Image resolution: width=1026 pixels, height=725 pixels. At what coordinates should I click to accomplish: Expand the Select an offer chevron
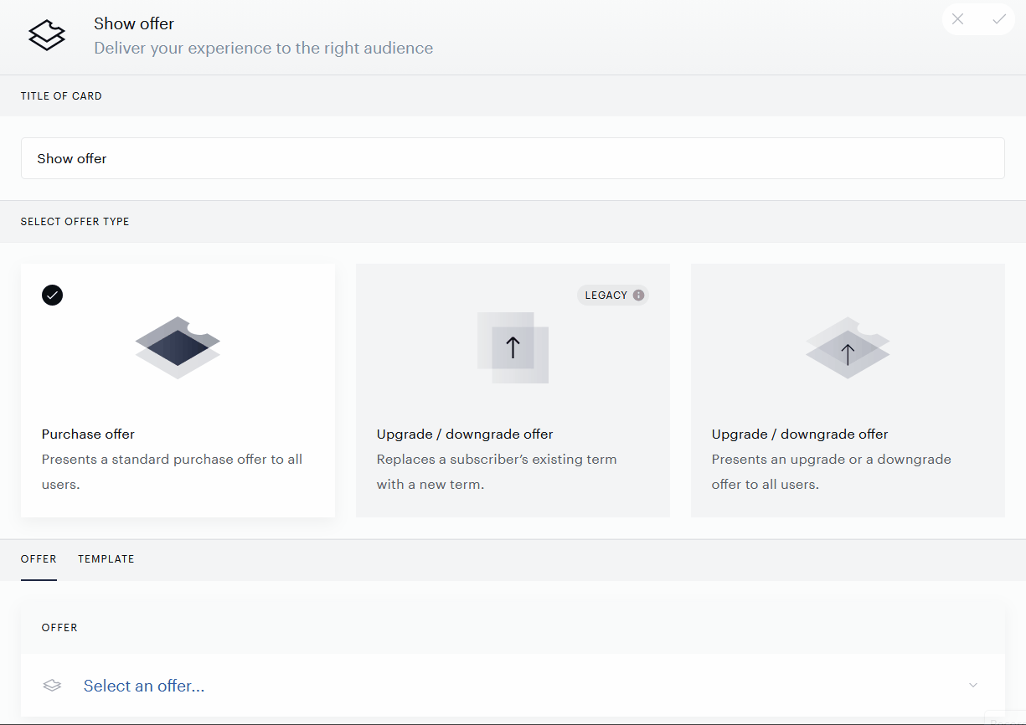[973, 686]
